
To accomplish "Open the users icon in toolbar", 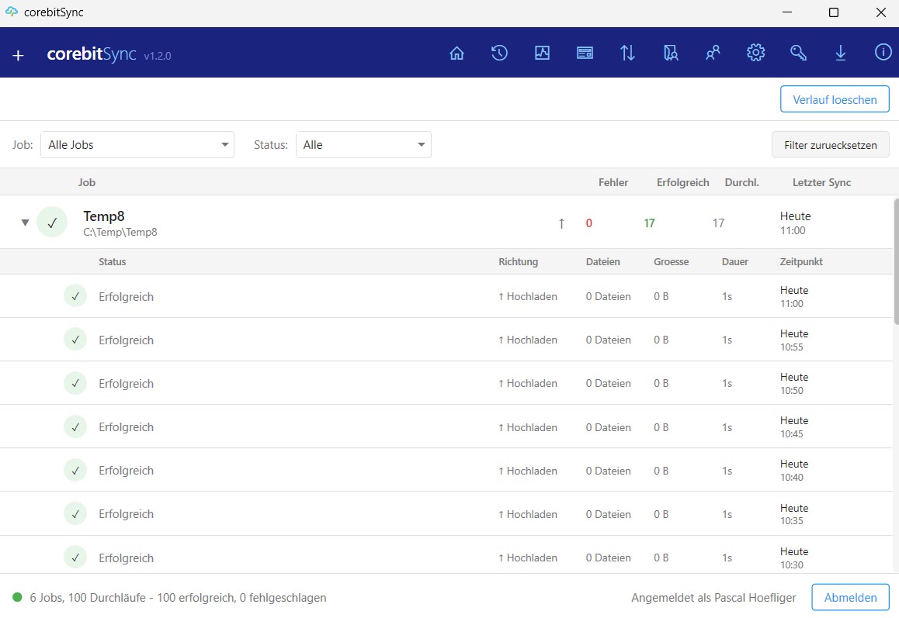I will click(x=713, y=53).
